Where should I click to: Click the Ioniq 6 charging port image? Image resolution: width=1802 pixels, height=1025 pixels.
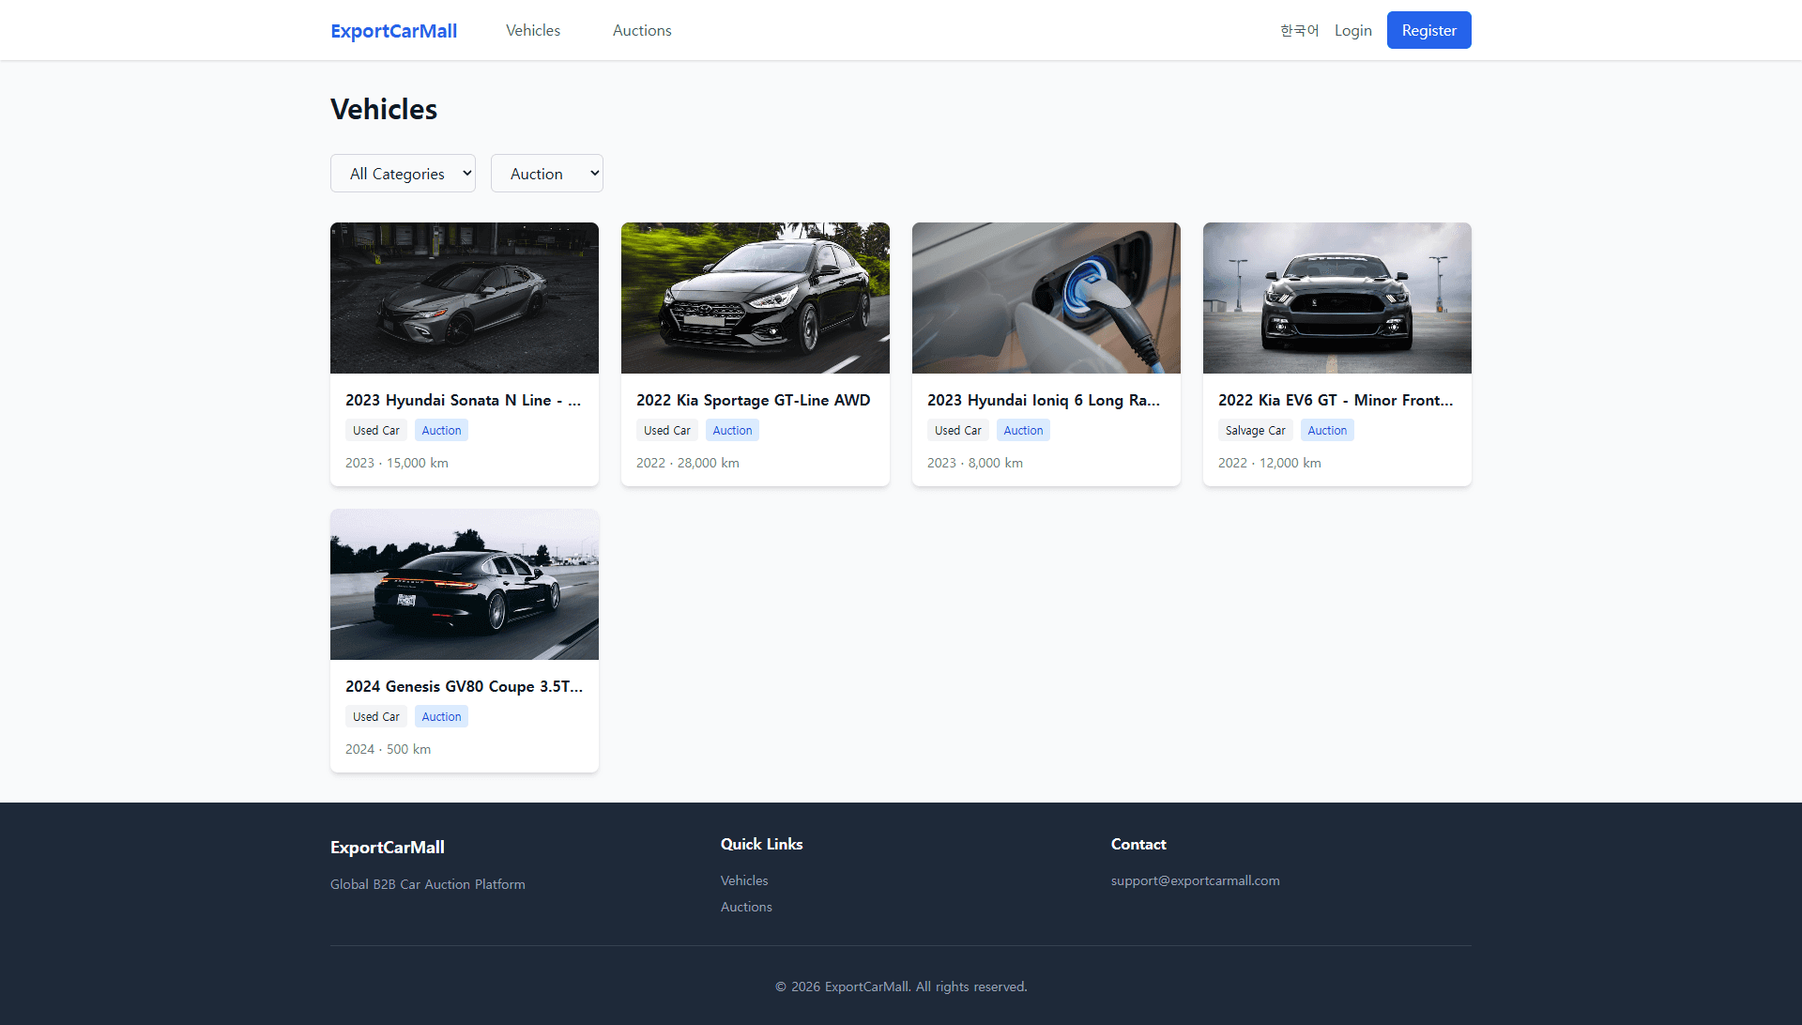[1046, 298]
